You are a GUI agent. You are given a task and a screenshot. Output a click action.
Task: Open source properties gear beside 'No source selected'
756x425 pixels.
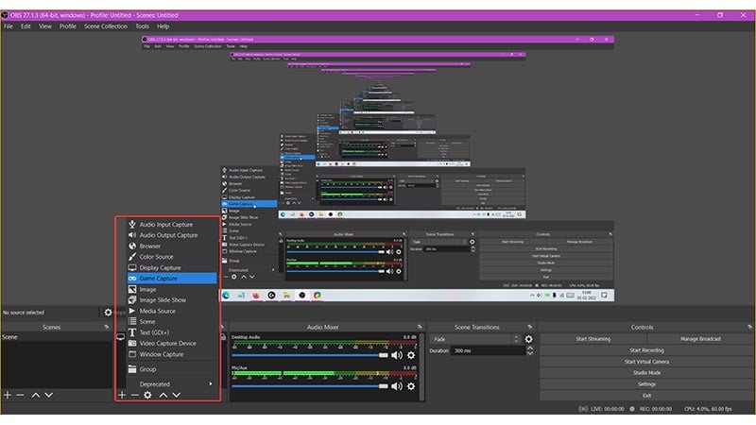pos(108,313)
